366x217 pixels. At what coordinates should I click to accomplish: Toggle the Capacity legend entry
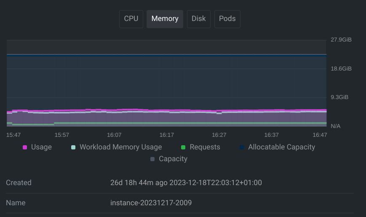(173, 159)
